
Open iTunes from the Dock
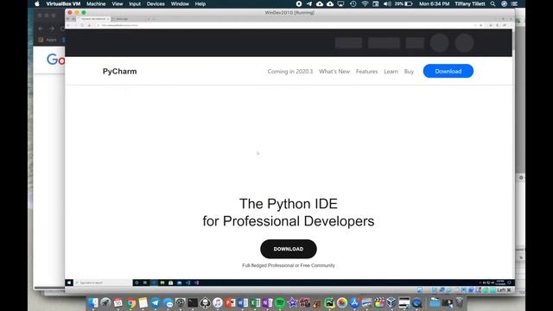click(218, 302)
